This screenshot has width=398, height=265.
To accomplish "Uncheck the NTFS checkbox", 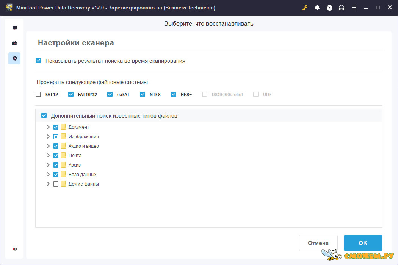I will point(143,94).
